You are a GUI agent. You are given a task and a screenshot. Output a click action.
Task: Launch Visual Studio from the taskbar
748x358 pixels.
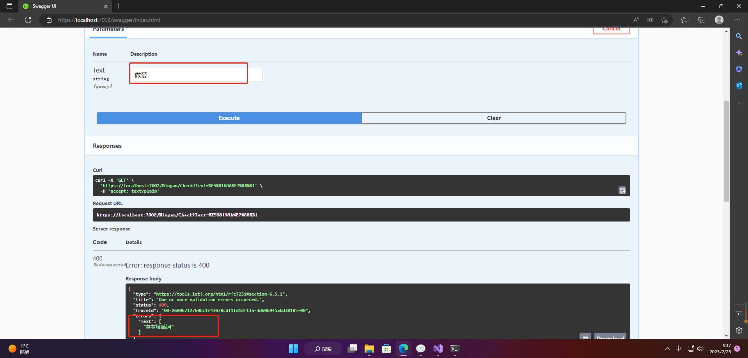(x=438, y=348)
